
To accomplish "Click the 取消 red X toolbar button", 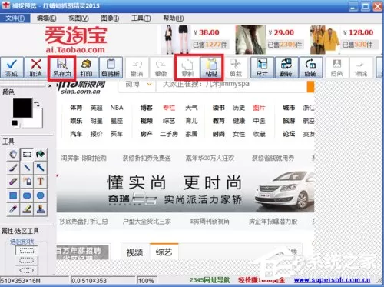I will 36,68.
